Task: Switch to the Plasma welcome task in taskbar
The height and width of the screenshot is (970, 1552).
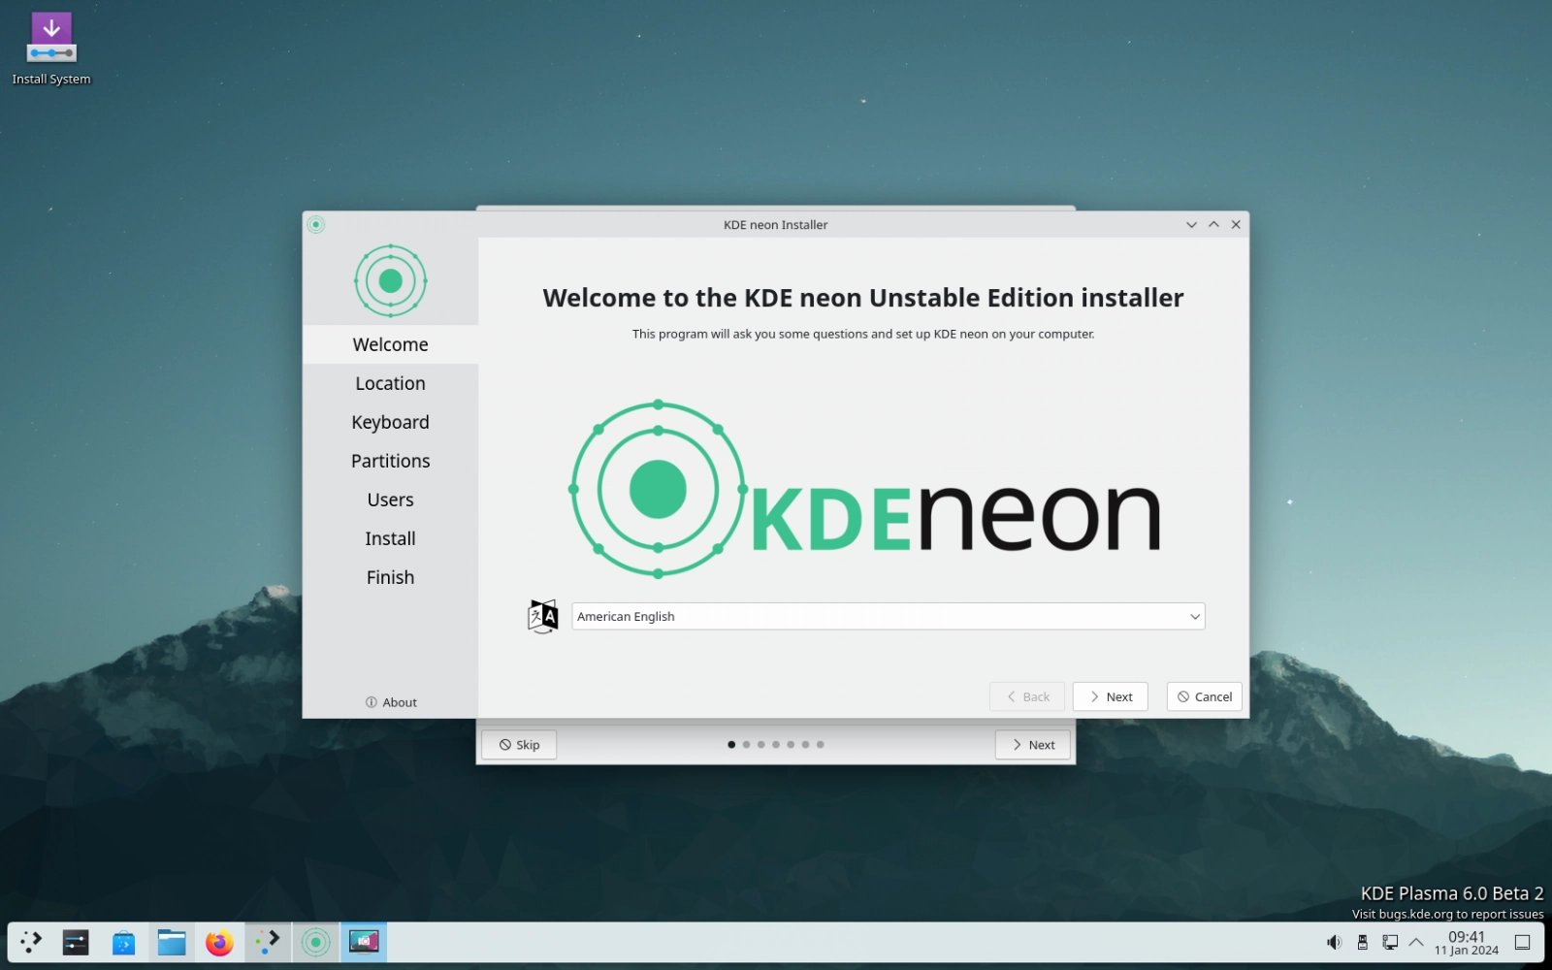Action: [x=268, y=942]
